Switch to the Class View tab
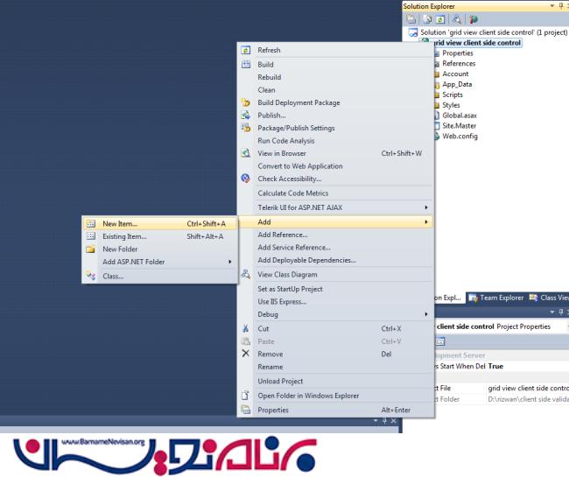 pos(549,298)
